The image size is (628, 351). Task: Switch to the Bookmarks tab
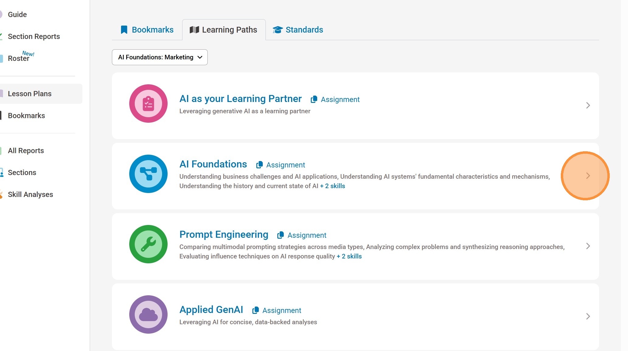(x=147, y=30)
